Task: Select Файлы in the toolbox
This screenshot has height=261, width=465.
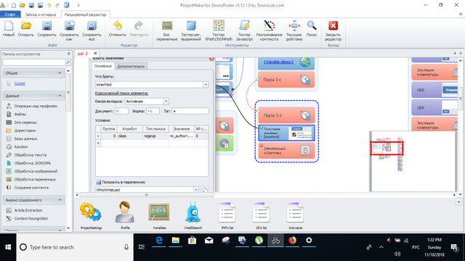Action: [20, 115]
